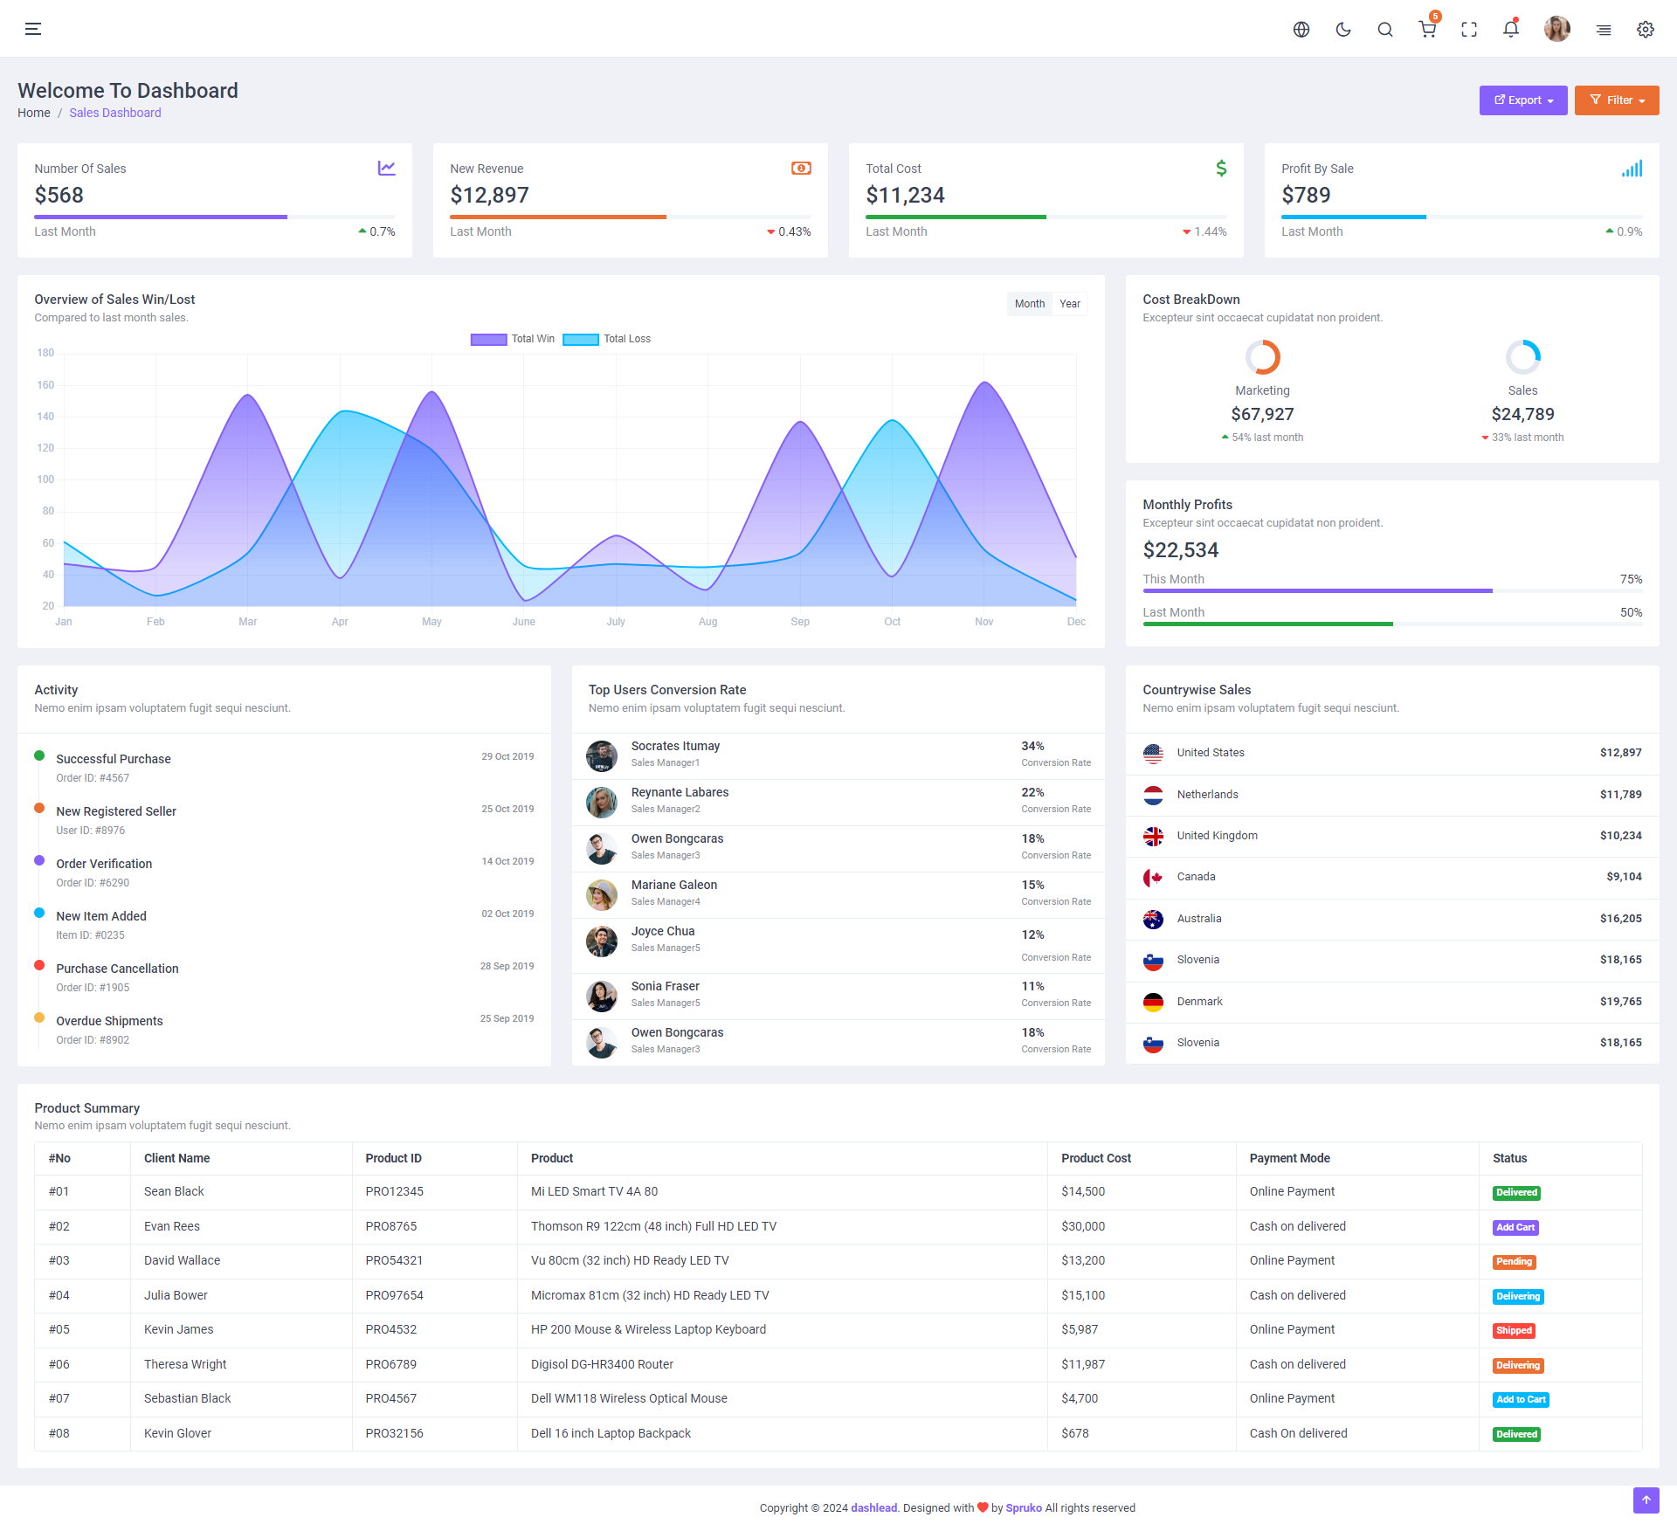The image size is (1677, 1531).
Task: Toggle dark mode moon icon
Action: click(x=1343, y=30)
